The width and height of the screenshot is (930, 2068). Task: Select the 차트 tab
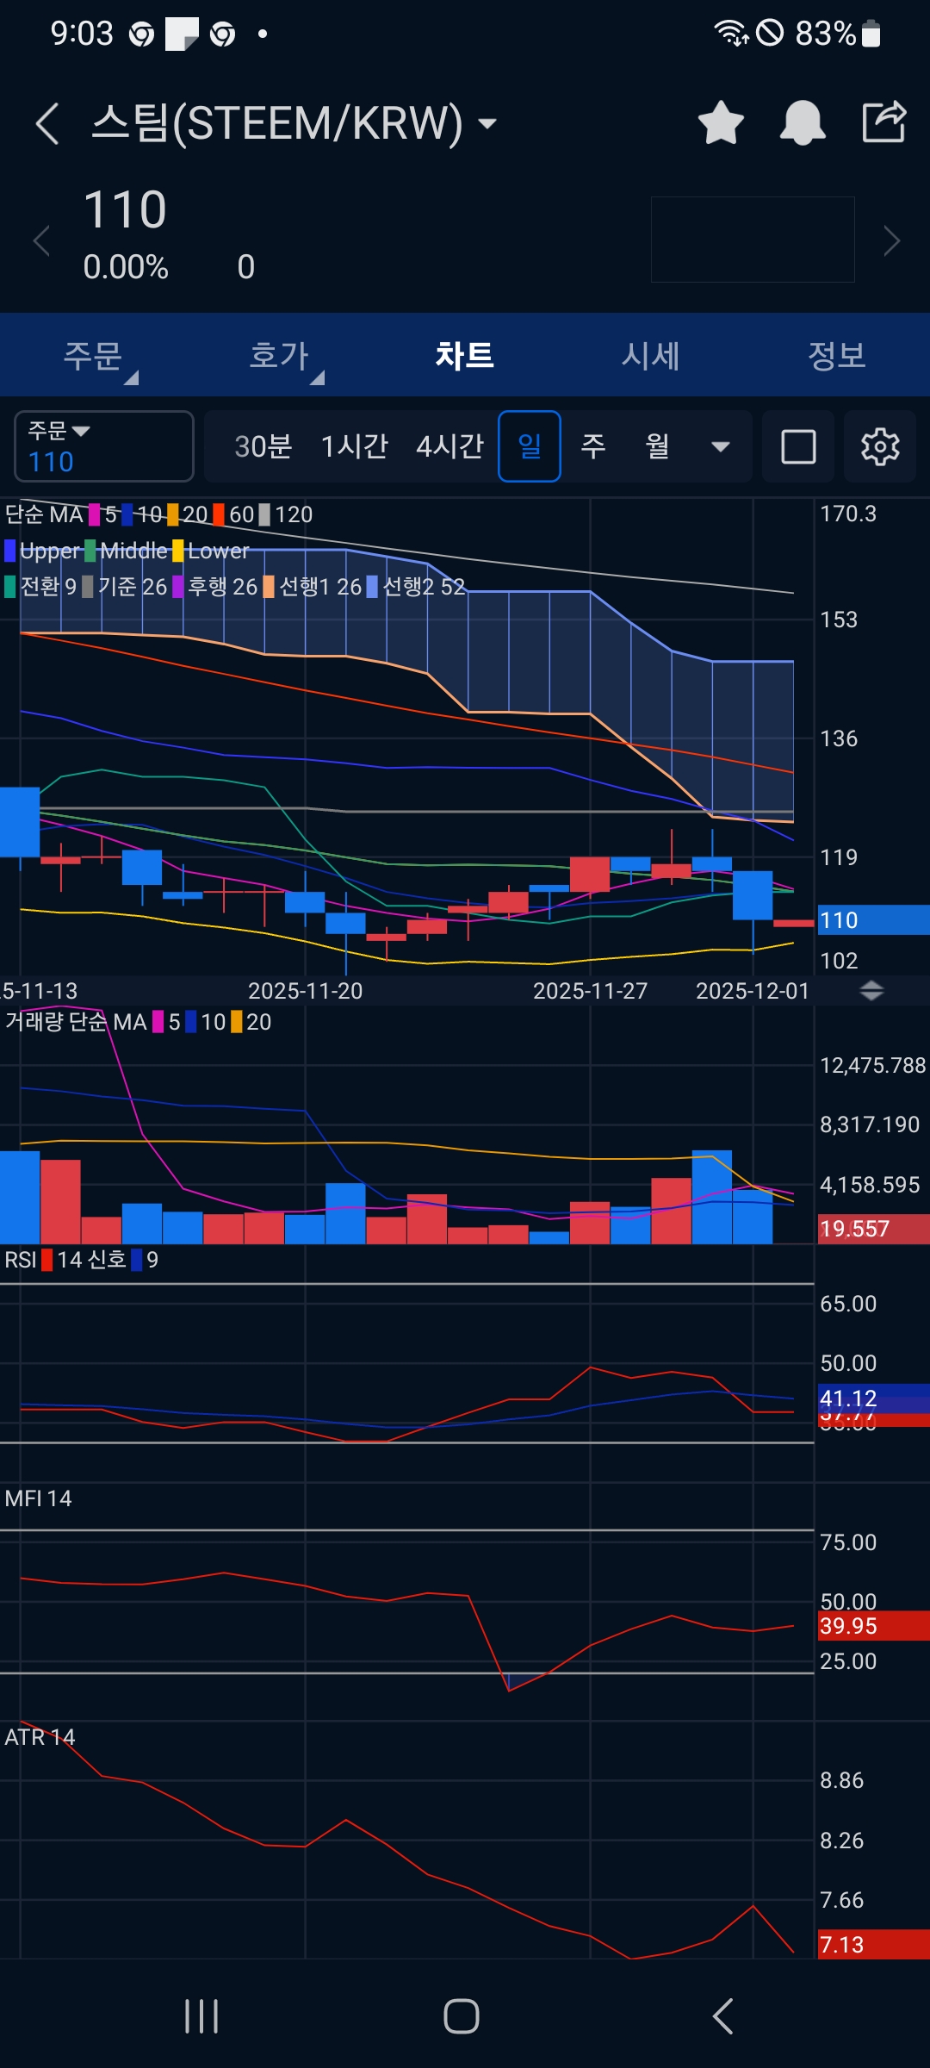click(465, 355)
